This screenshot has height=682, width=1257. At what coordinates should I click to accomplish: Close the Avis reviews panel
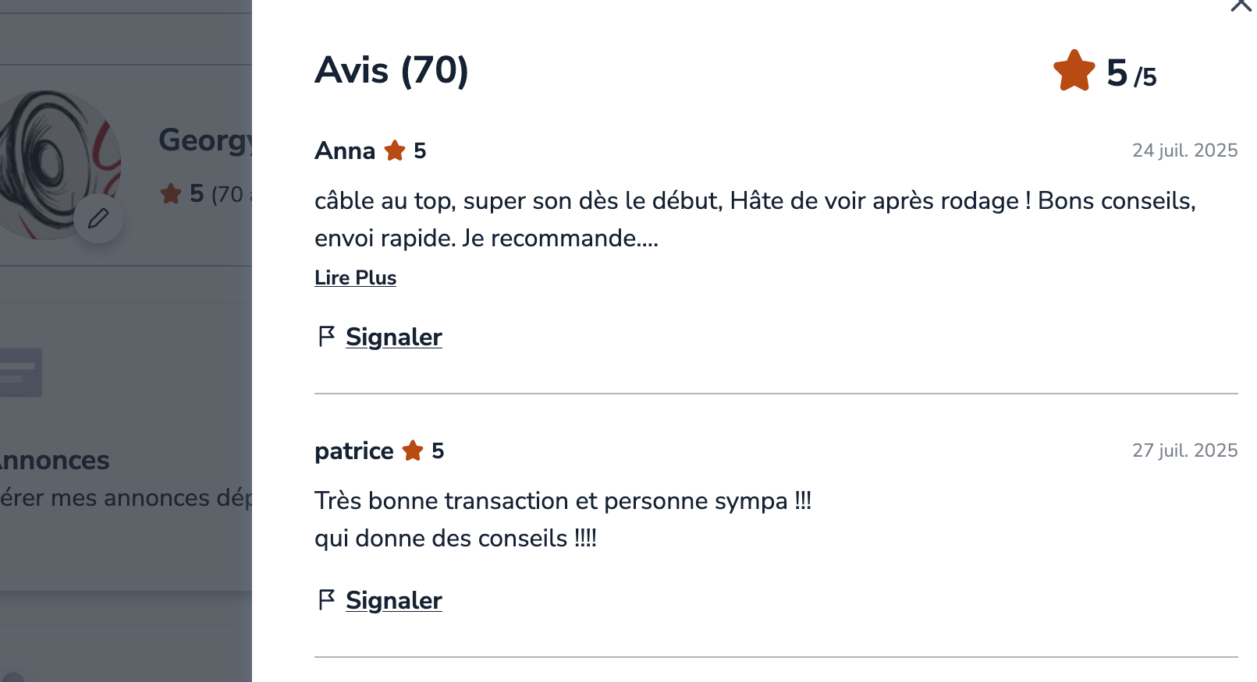click(x=1241, y=5)
